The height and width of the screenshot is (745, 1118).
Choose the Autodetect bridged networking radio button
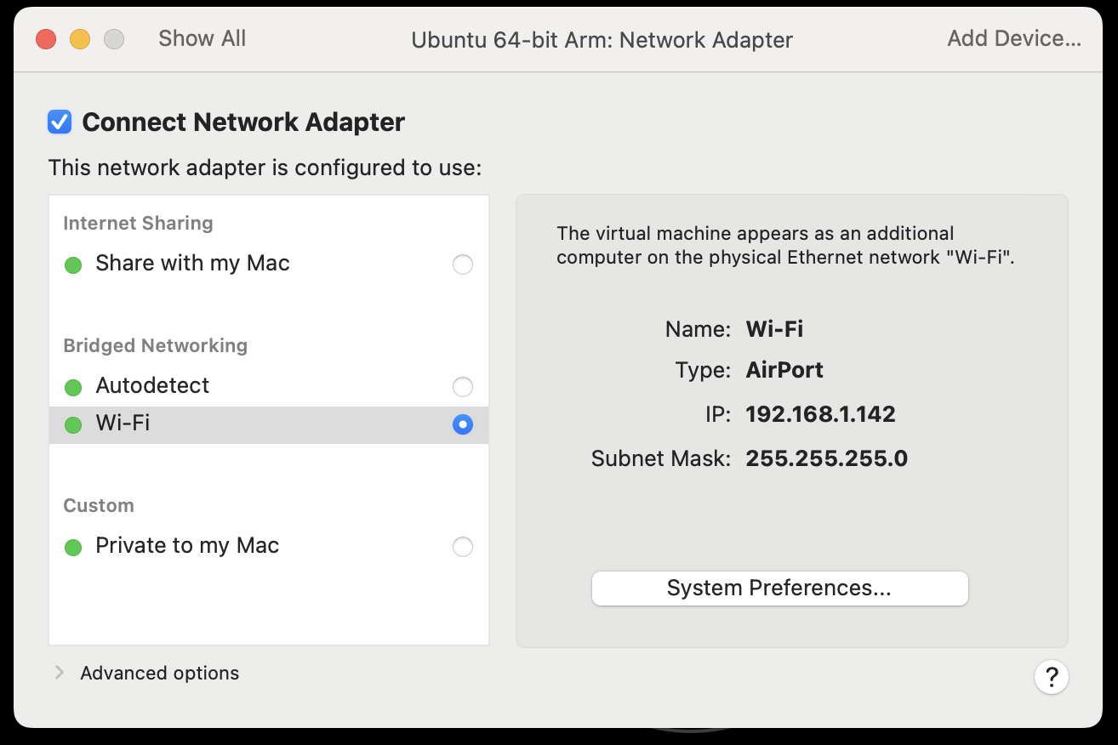pyautogui.click(x=462, y=387)
